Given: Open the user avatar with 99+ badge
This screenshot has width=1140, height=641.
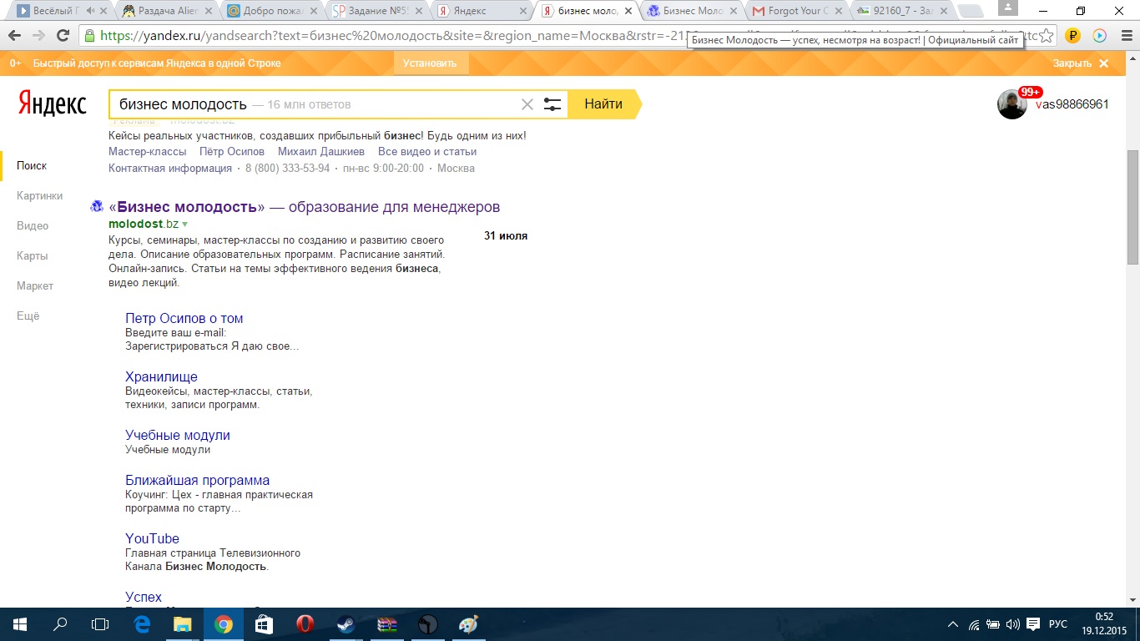Looking at the screenshot, I should (x=1012, y=104).
